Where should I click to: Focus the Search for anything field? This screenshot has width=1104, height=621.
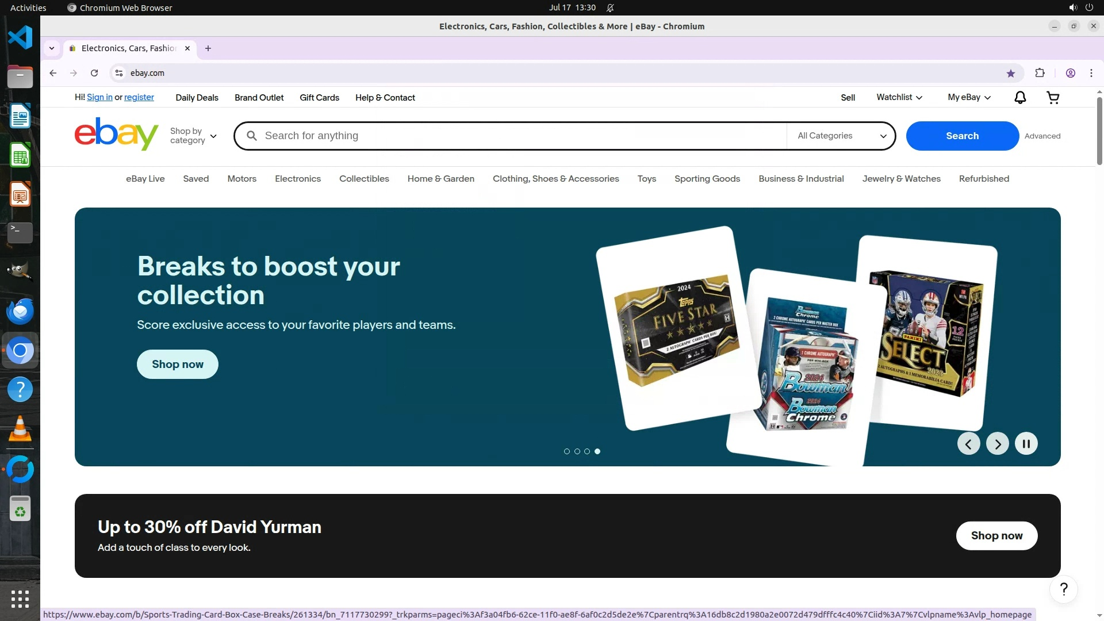click(x=517, y=136)
